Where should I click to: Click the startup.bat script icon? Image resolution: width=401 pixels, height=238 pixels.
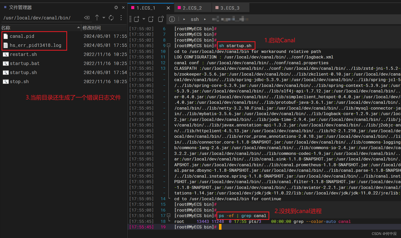pyautogui.click(x=6, y=63)
